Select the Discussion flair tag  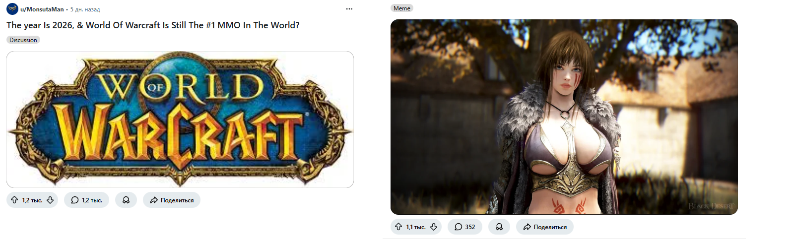(x=23, y=40)
